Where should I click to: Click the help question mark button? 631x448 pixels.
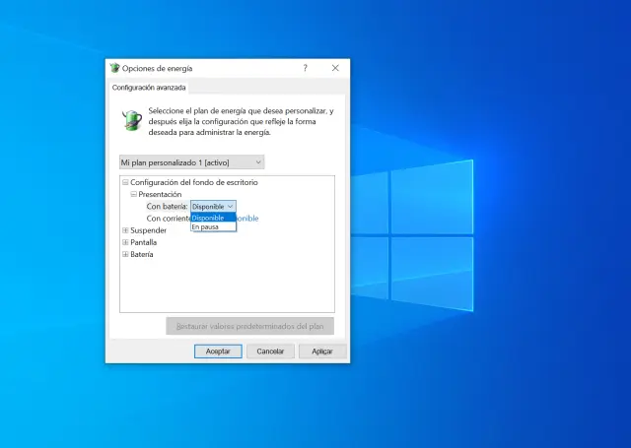tap(305, 68)
